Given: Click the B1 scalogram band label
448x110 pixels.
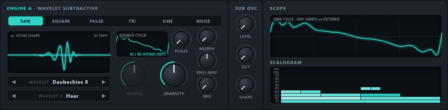Looking at the screenshot, I should [277, 101].
